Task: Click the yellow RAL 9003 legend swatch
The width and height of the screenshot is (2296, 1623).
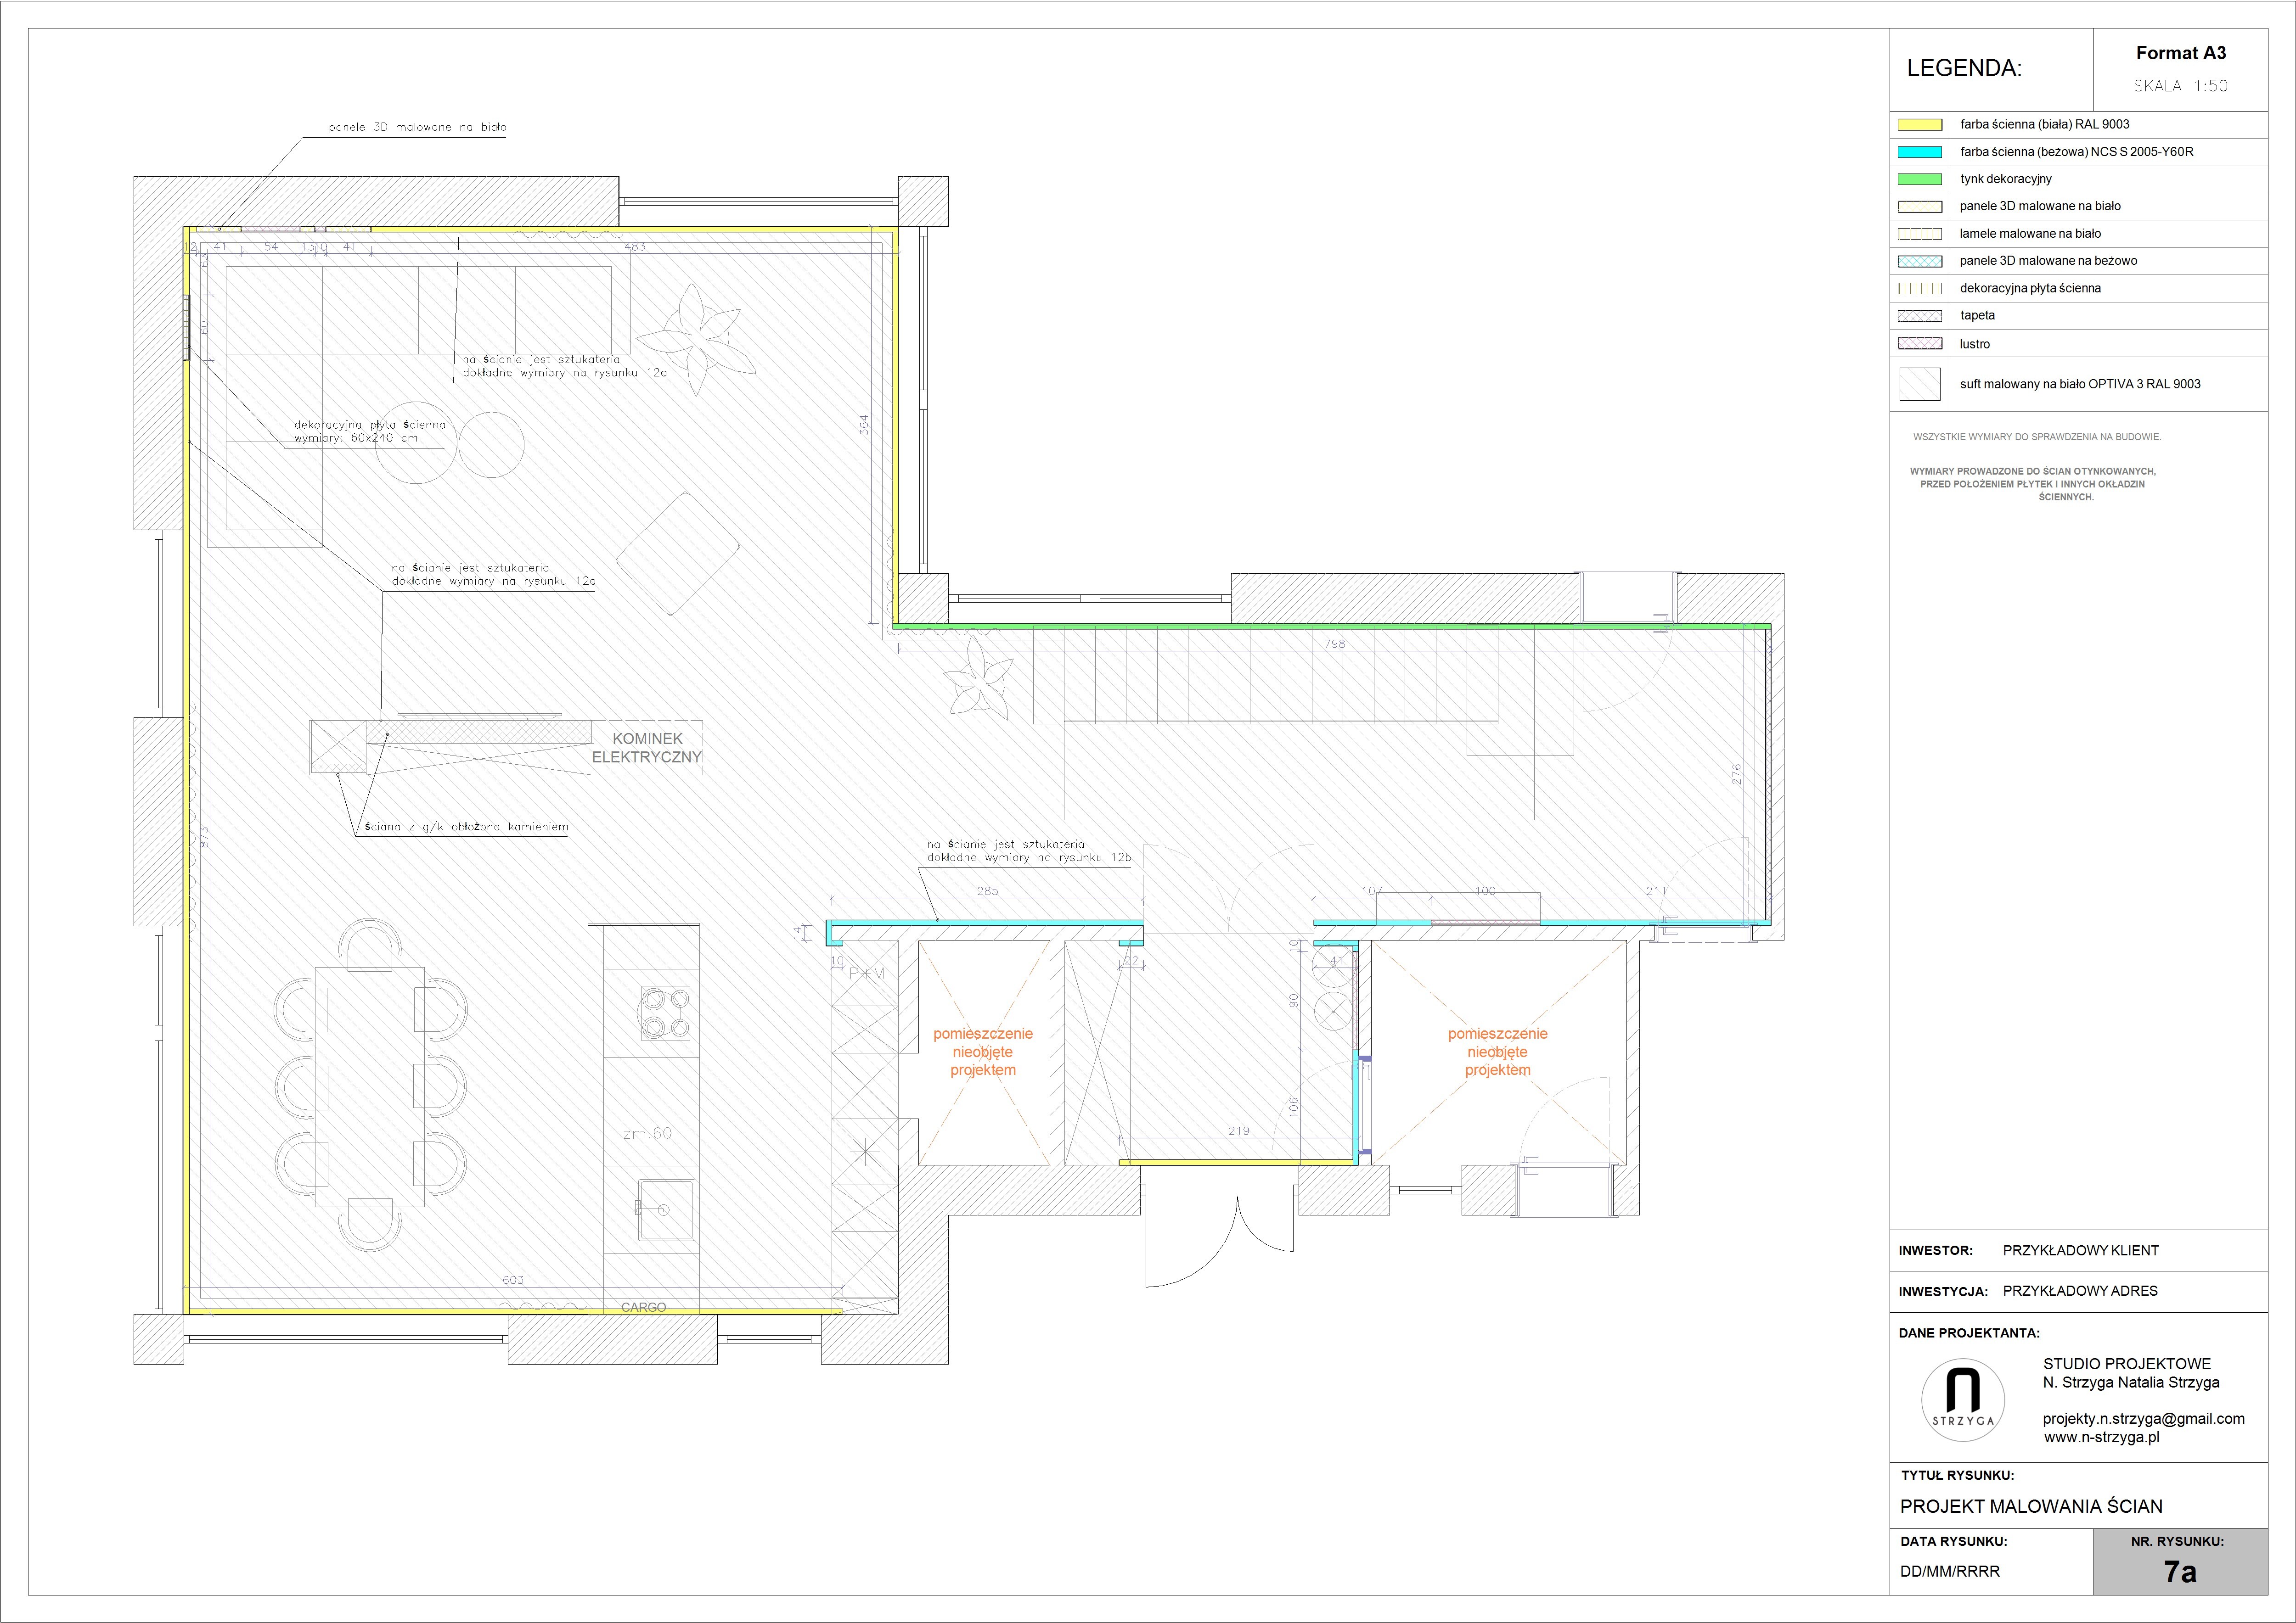Action: [x=1919, y=125]
